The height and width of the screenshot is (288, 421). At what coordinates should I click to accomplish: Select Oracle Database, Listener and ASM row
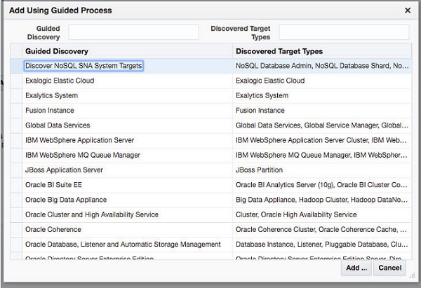pos(123,245)
